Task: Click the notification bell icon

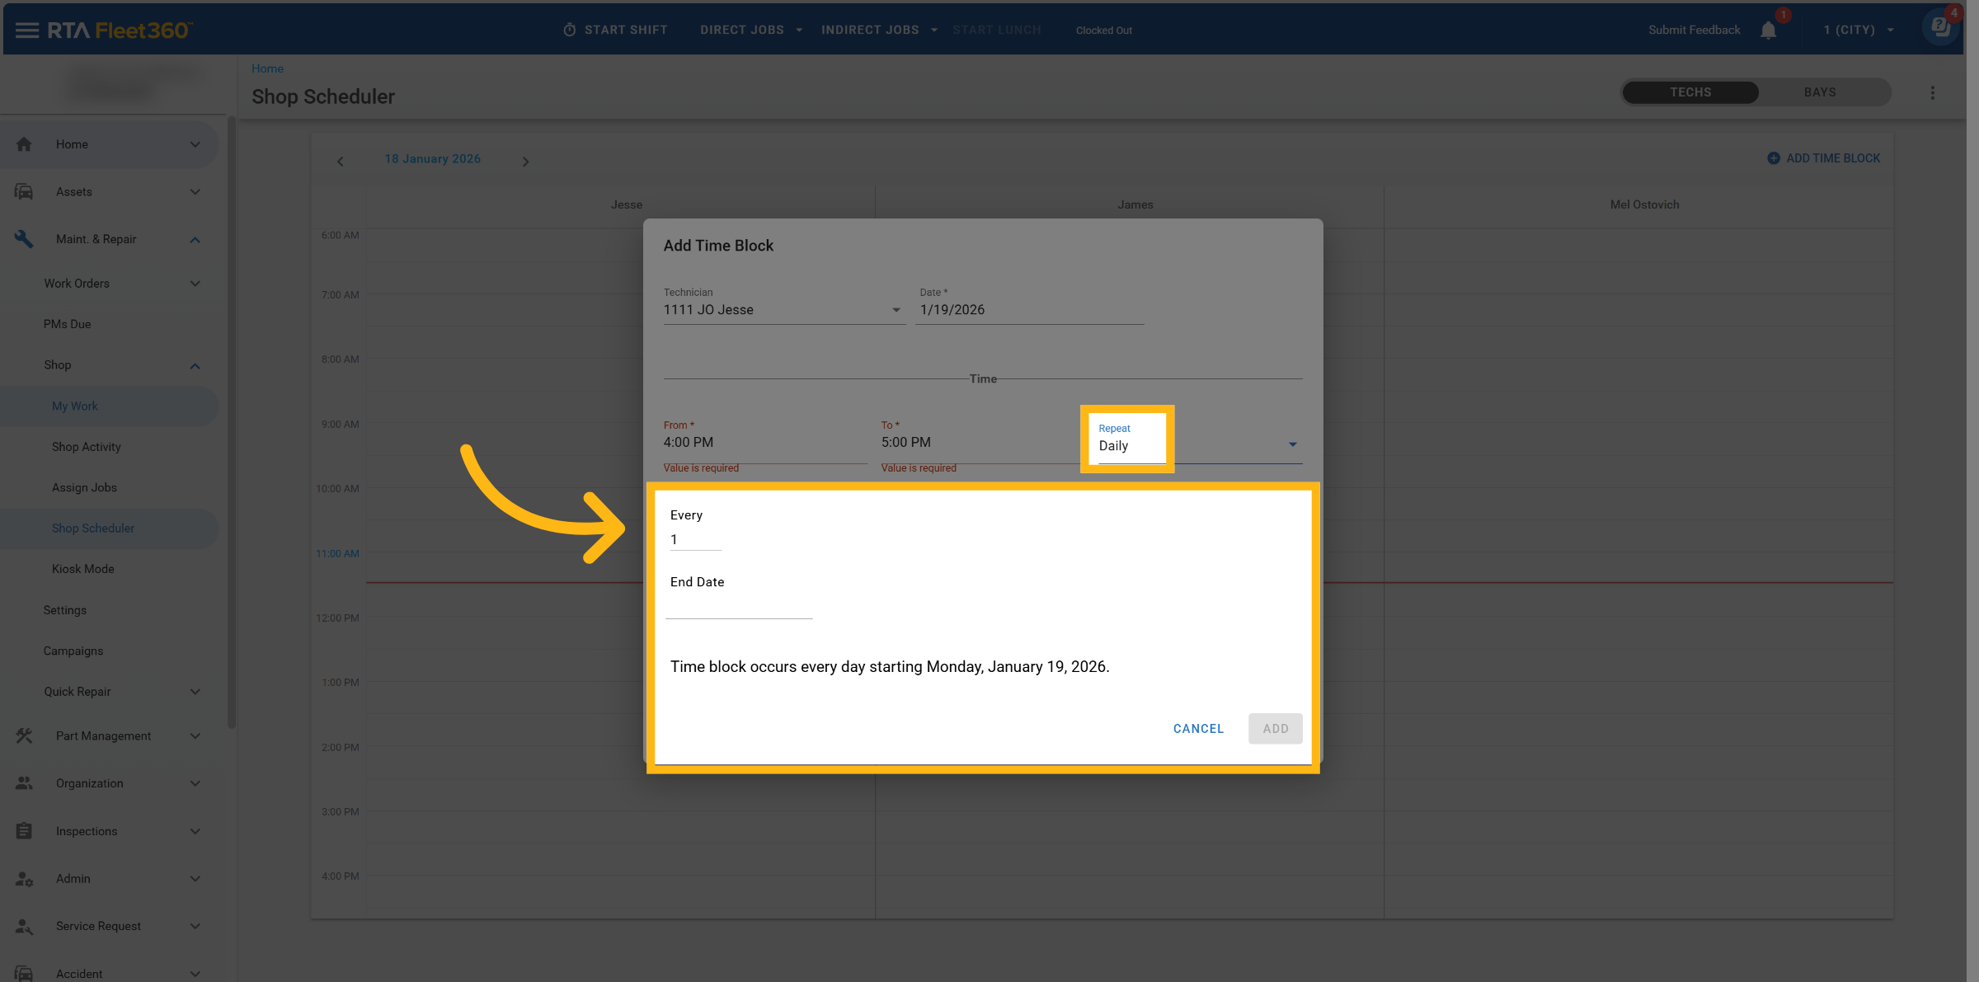Action: point(1768,31)
